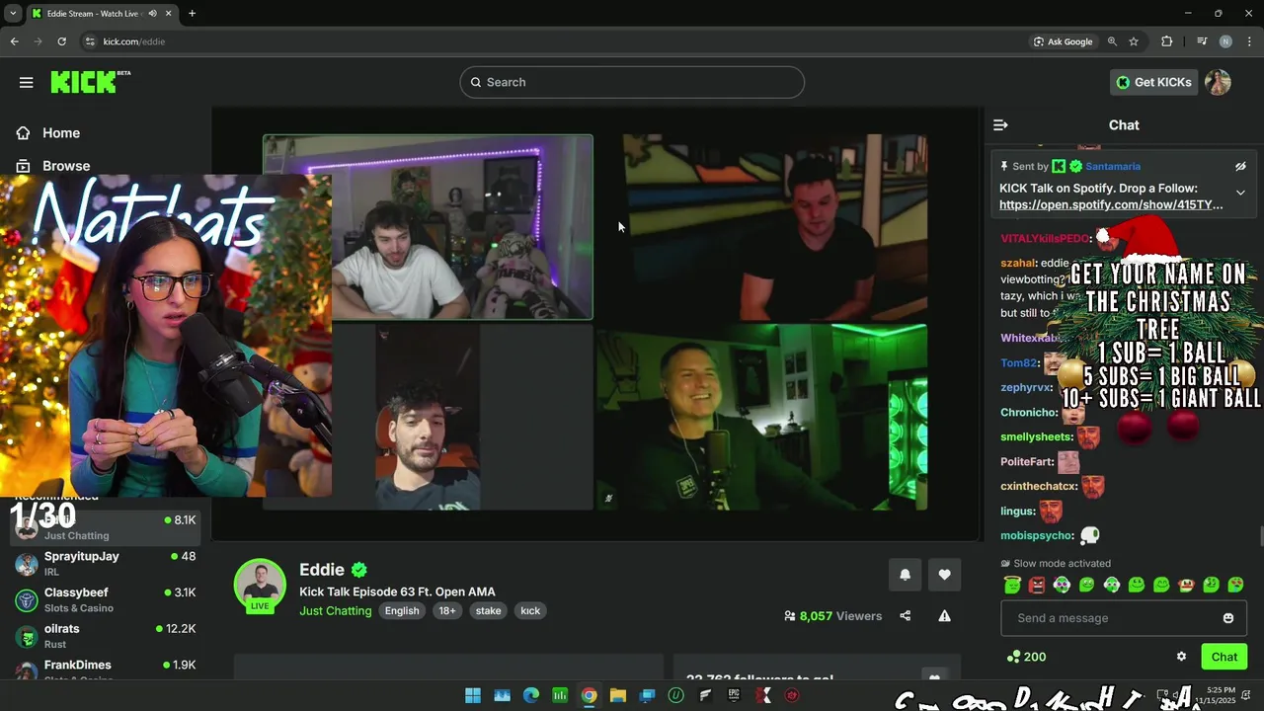Click the first emote in quick emote row
The width and height of the screenshot is (1264, 711).
pyautogui.click(x=1011, y=586)
